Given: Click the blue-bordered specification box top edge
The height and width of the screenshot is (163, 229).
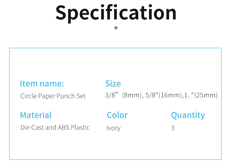Looking at the screenshot, I should 115,48.
